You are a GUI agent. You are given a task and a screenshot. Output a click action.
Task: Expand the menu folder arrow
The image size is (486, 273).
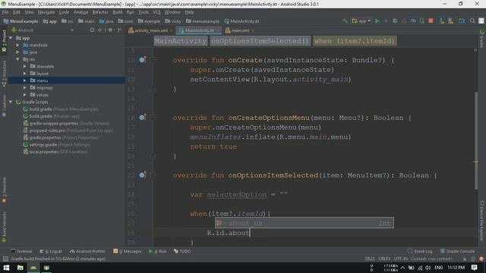pyautogui.click(x=25, y=80)
